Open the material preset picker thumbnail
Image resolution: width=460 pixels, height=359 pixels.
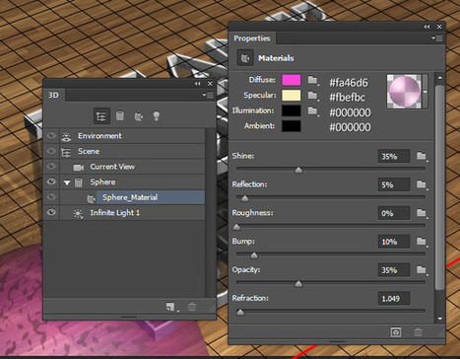404,92
